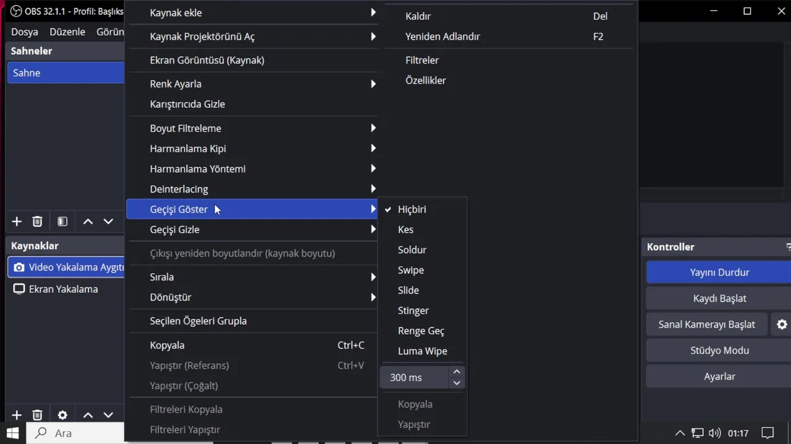The width and height of the screenshot is (791, 444).
Task: Open the scene filters icon
Action: (x=62, y=221)
